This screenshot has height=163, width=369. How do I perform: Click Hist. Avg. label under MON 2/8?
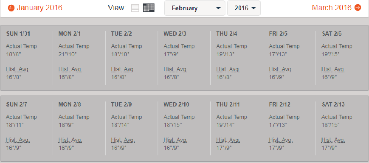coord(70,140)
